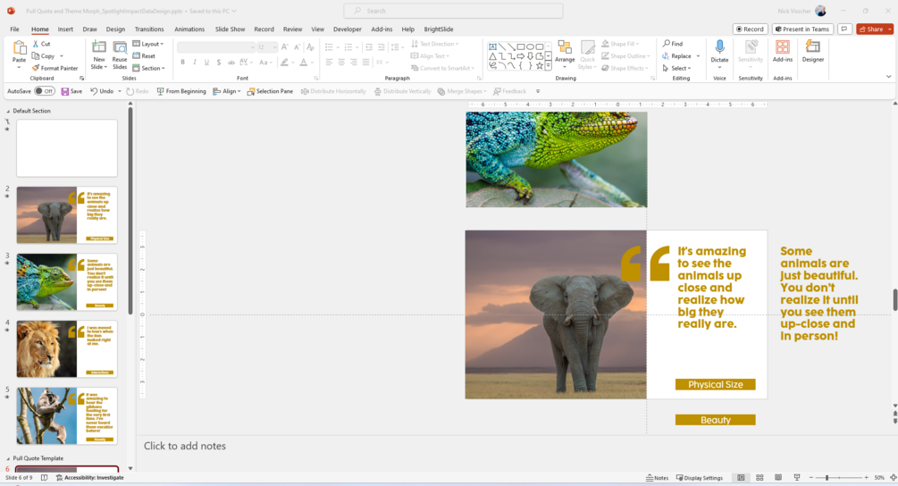Click Present in Teams button
Image resolution: width=898 pixels, height=486 pixels.
pos(802,29)
